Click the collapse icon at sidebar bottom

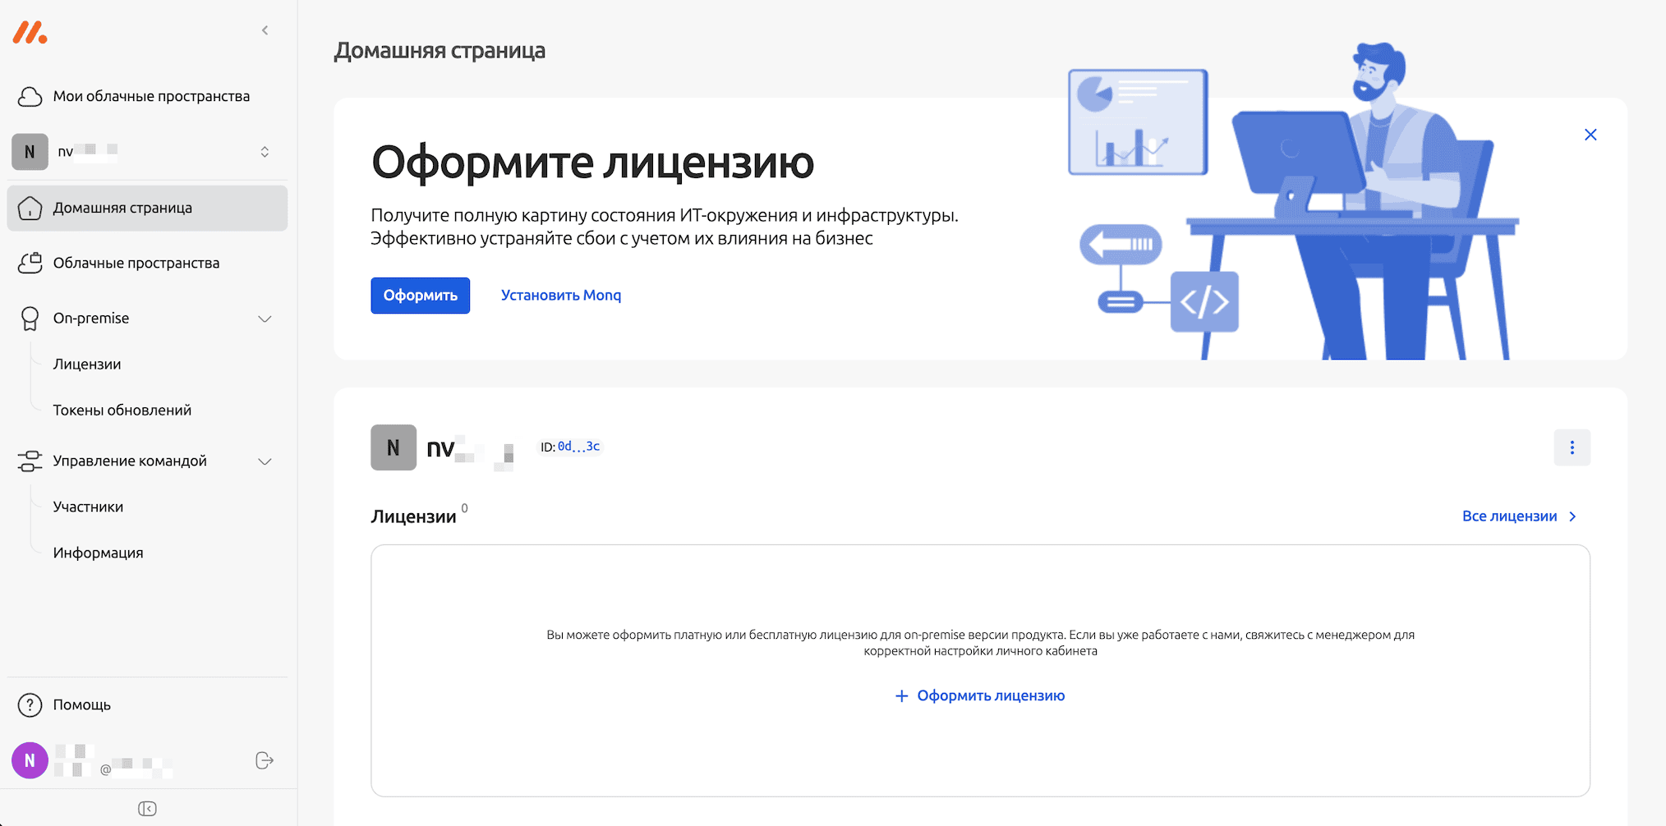tap(147, 808)
